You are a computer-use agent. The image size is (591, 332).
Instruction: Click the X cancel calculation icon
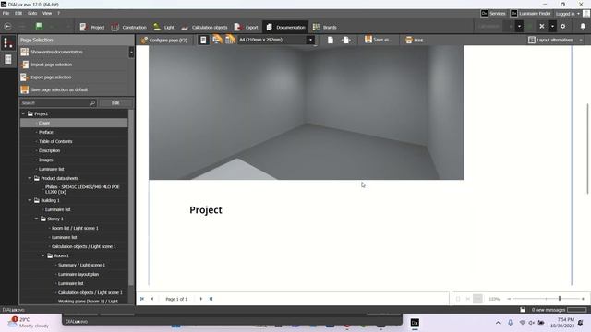click(542, 27)
